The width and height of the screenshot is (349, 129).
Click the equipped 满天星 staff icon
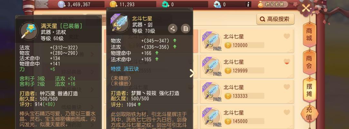click(28, 31)
